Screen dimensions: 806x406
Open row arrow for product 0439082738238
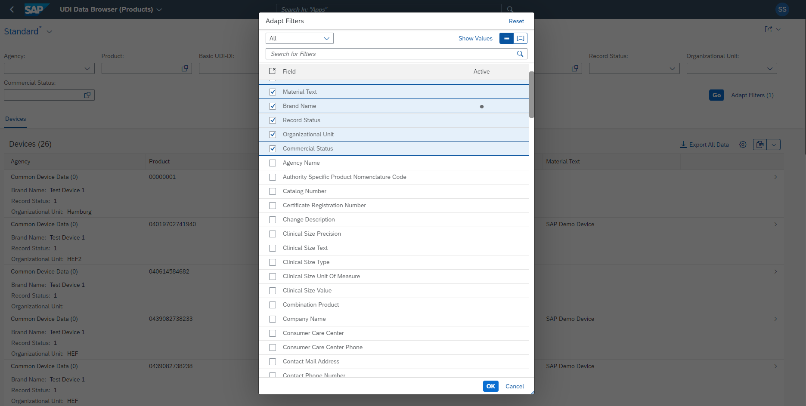(775, 366)
